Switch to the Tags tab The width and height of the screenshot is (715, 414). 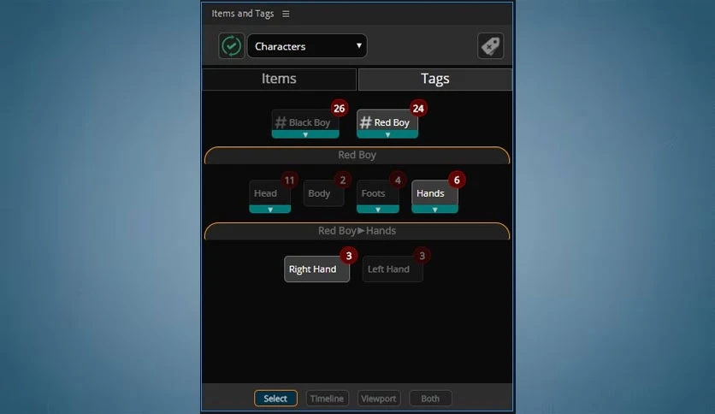pos(435,79)
